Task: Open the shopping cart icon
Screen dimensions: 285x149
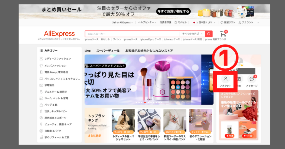Action: (223, 34)
